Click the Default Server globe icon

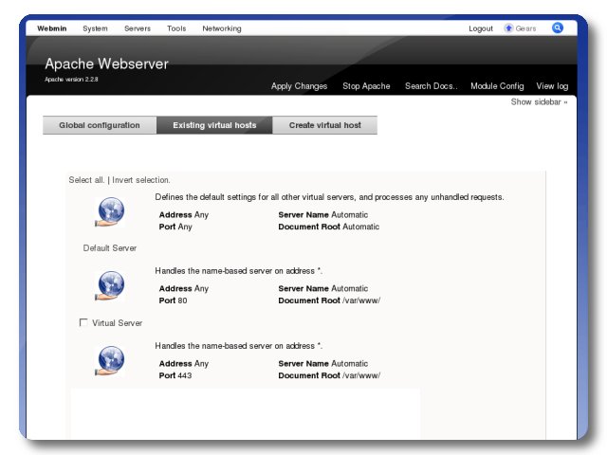click(x=111, y=212)
